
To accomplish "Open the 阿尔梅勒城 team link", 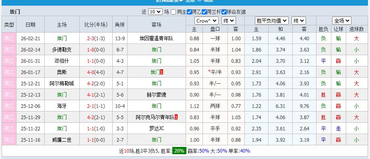I will pos(62,83).
